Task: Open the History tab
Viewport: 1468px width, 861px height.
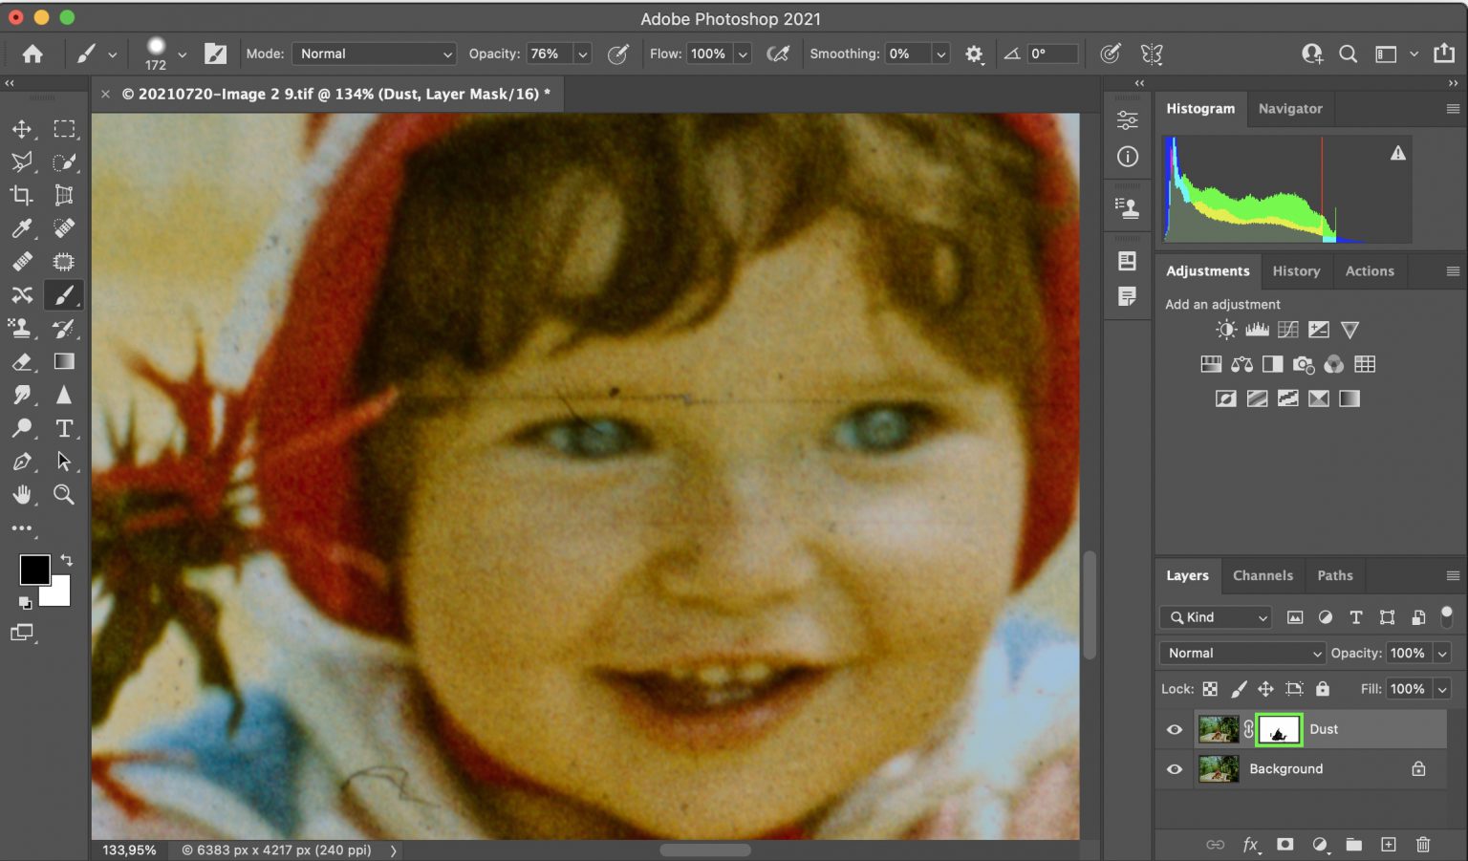Action: pos(1296,271)
